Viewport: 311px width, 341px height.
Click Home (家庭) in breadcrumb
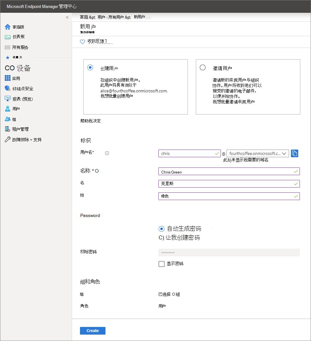click(x=84, y=17)
